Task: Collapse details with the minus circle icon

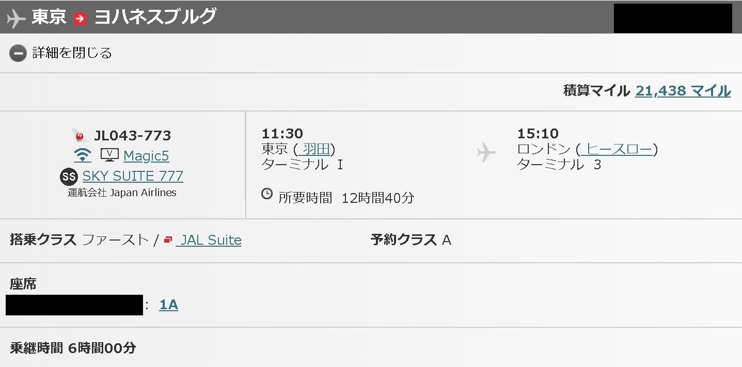Action: 18,53
